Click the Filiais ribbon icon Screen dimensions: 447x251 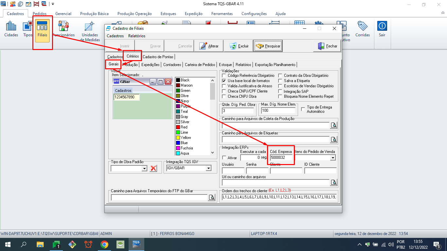point(43,29)
